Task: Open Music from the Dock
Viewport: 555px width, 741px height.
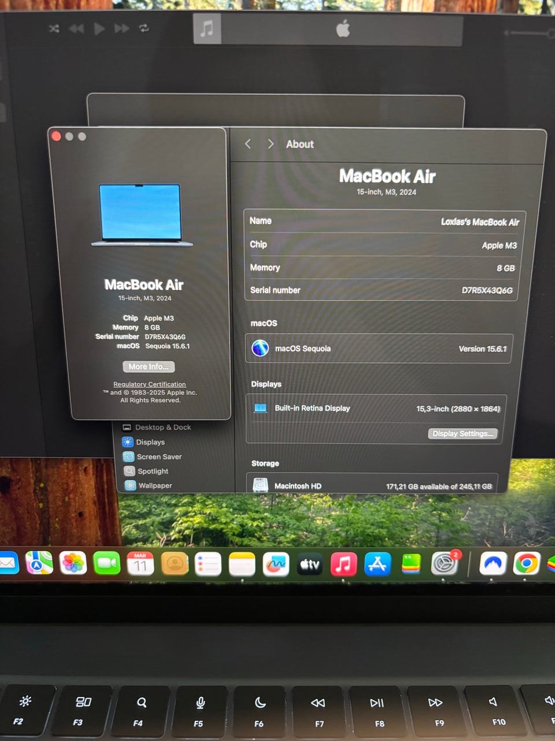Action: 344,564
